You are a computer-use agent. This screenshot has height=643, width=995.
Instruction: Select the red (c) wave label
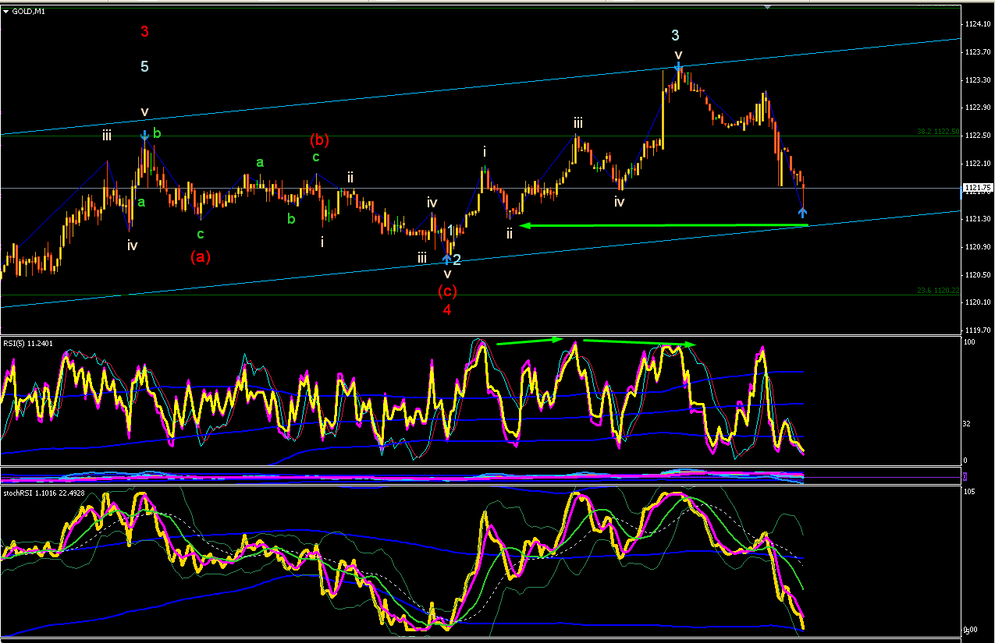(447, 291)
